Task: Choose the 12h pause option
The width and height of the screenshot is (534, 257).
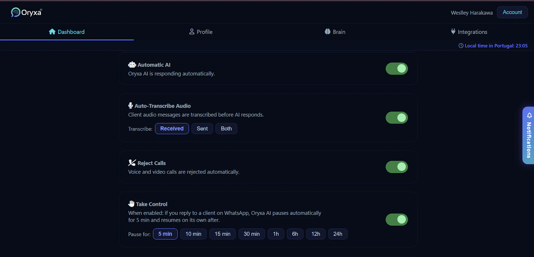Action: click(x=316, y=234)
